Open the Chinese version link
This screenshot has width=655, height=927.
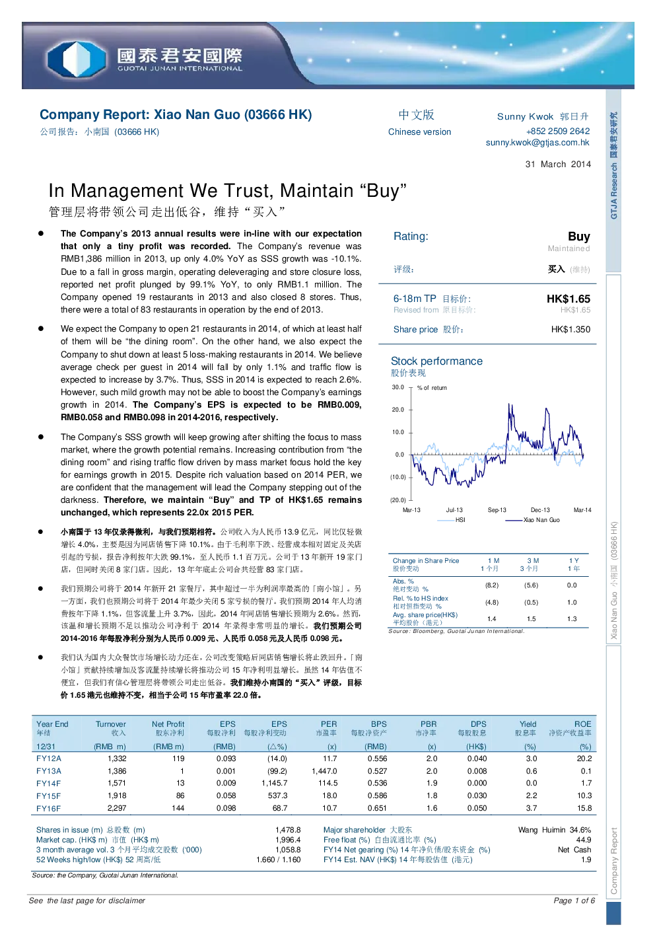click(419, 131)
